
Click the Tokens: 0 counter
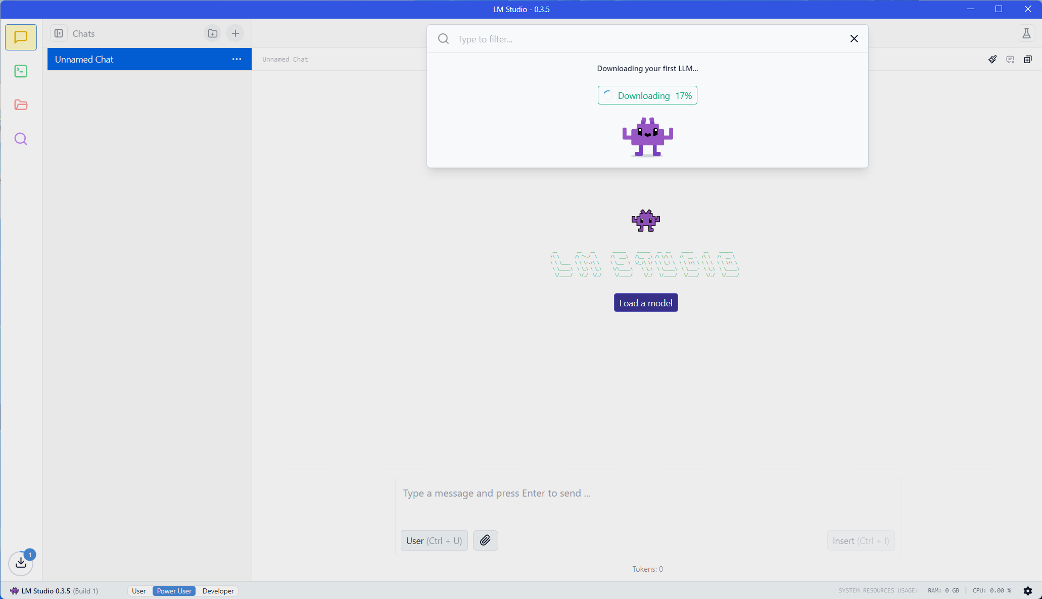point(647,569)
